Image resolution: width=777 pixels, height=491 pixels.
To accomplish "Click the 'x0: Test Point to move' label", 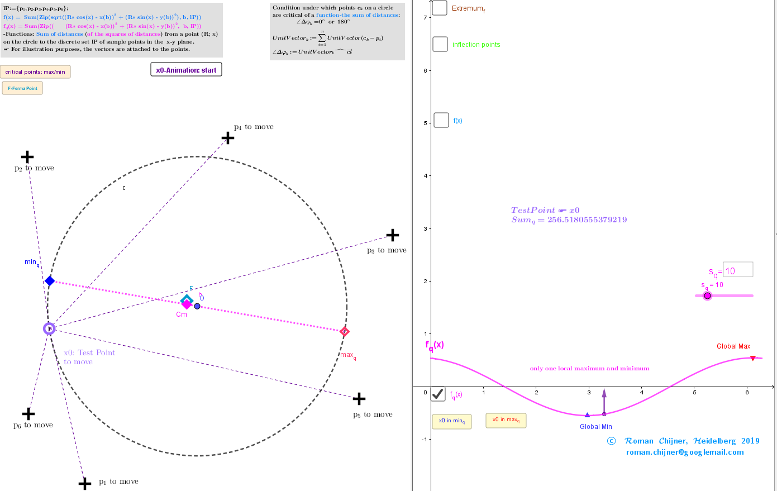I will click(89, 357).
